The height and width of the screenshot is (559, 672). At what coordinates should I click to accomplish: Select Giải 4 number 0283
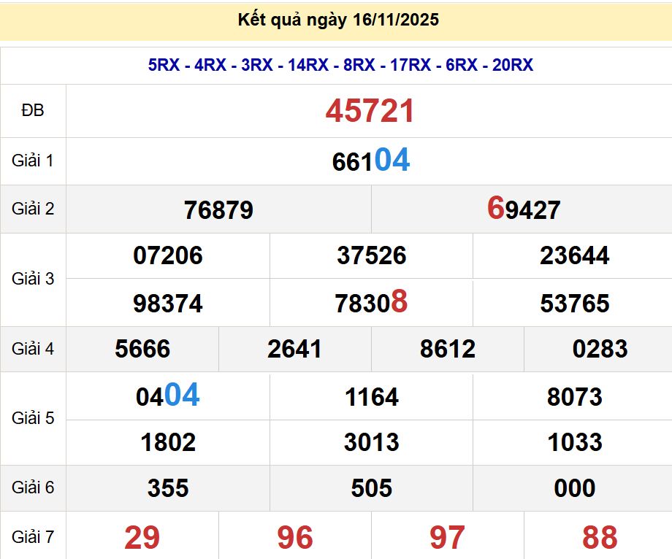(x=600, y=349)
